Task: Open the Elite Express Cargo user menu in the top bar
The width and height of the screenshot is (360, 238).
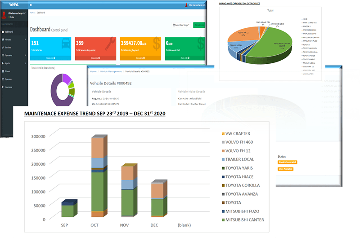Action: pyautogui.click(x=195, y=5)
